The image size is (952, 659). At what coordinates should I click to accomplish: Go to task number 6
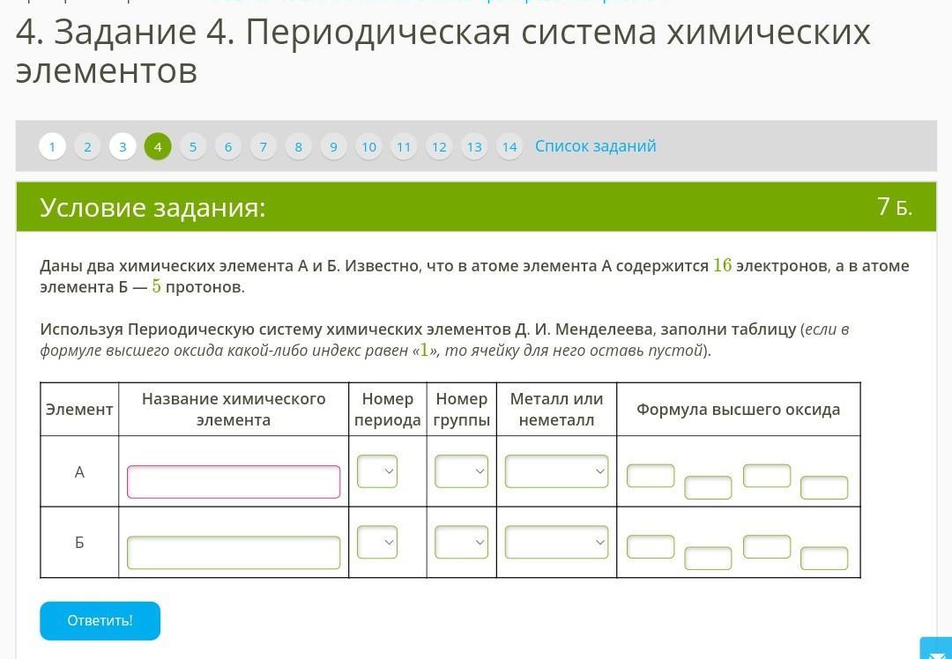228,147
